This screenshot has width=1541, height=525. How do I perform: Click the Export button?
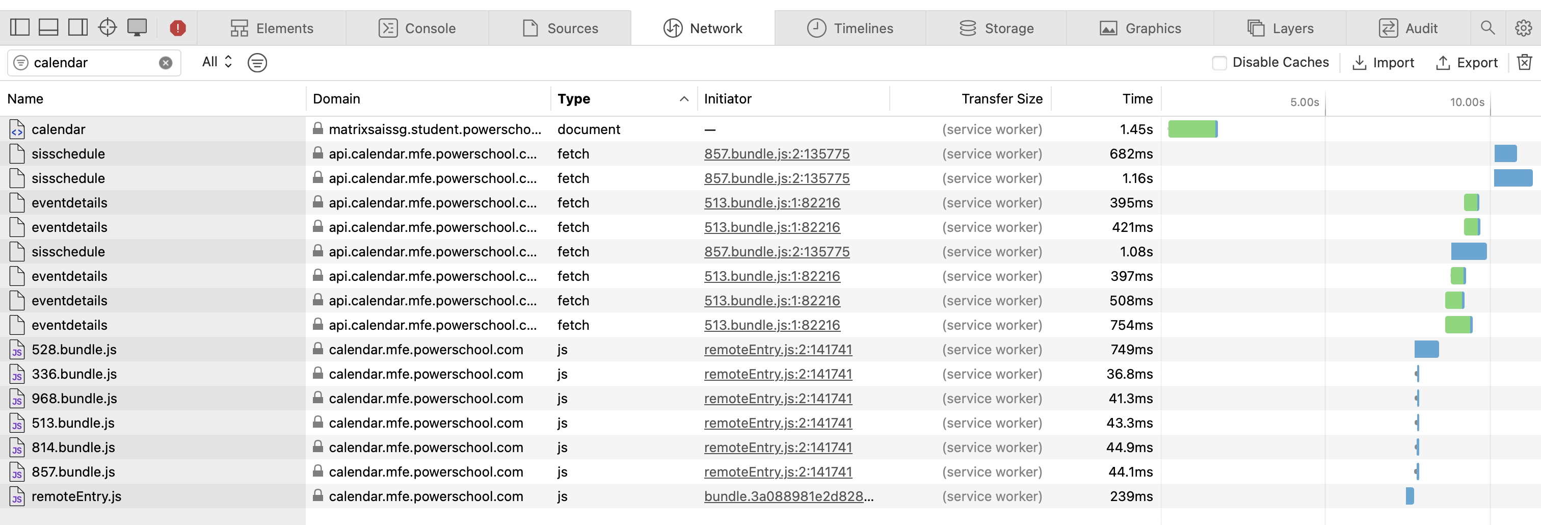tap(1466, 62)
